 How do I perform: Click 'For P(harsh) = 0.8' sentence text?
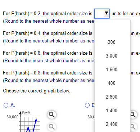[48, 73]
